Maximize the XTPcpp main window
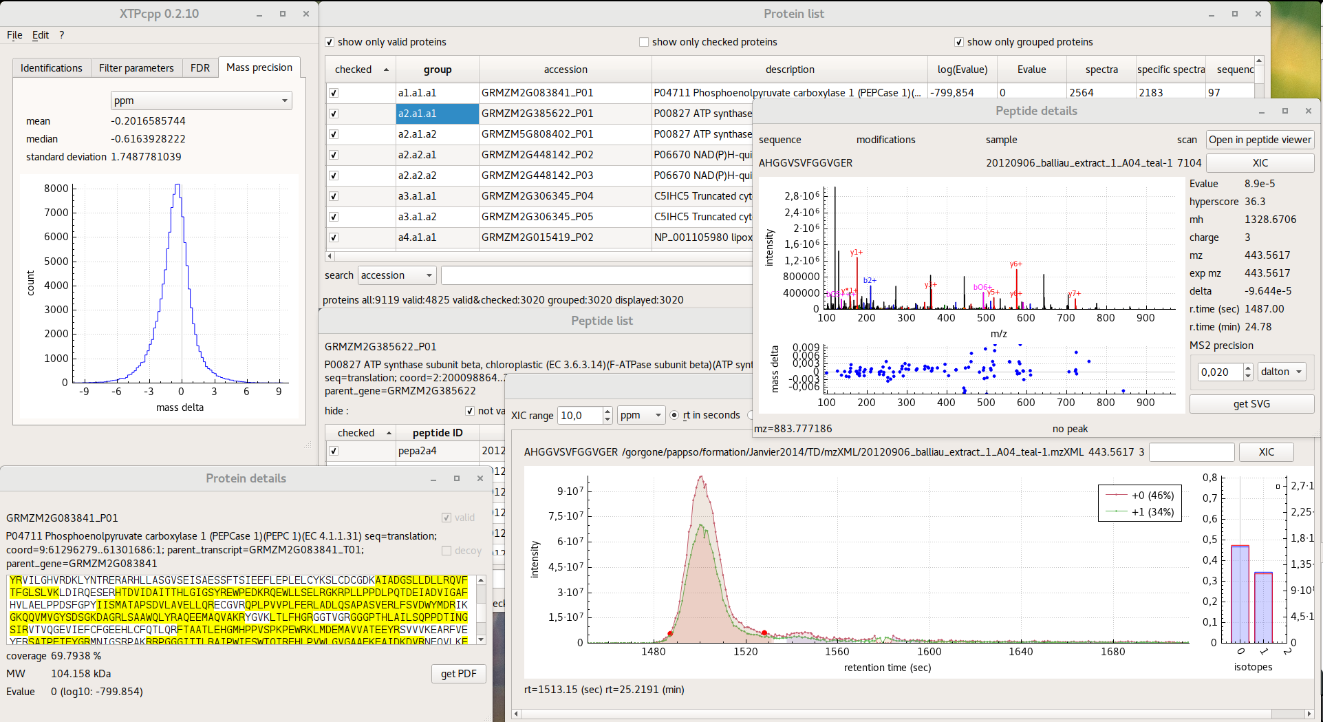Image resolution: width=1323 pixels, height=722 pixels. point(283,14)
